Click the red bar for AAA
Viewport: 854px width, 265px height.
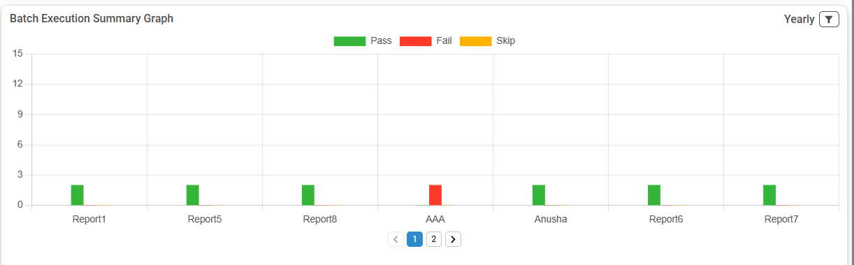[435, 195]
